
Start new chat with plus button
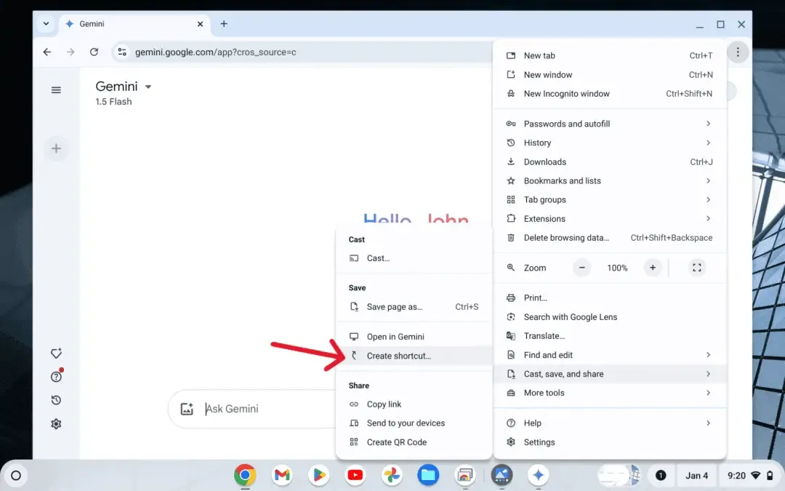pos(56,148)
